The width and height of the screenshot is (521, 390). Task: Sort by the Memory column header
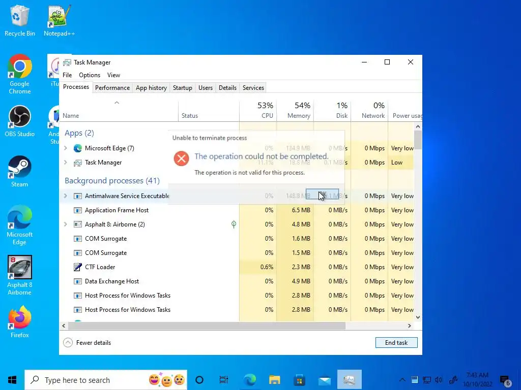click(295, 111)
